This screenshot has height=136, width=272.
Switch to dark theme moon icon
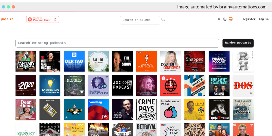pyautogui.click(x=225, y=19)
